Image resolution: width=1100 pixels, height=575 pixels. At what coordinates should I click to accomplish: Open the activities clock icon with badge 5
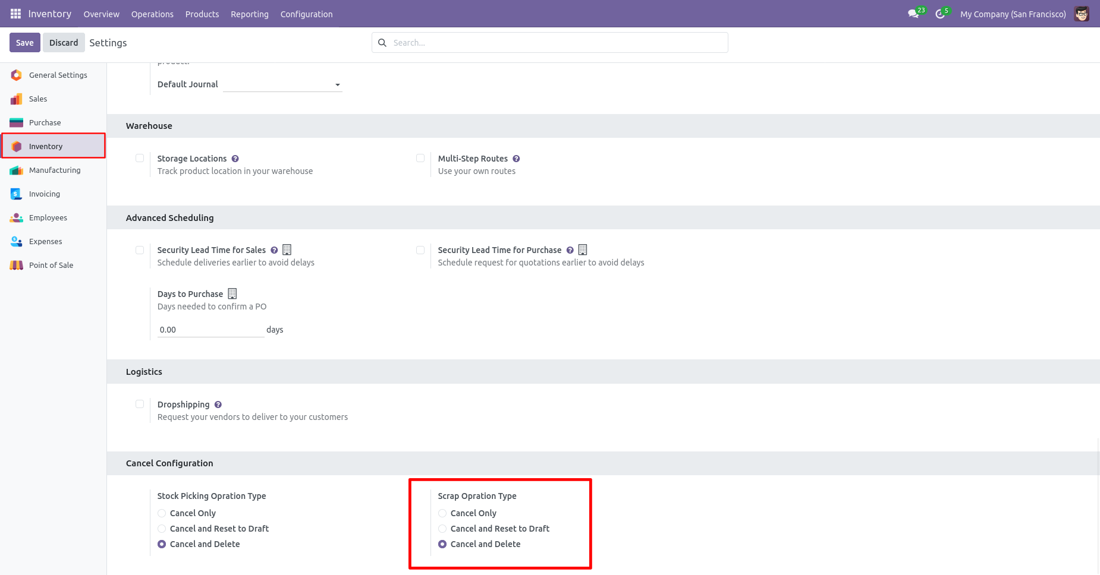pos(942,13)
